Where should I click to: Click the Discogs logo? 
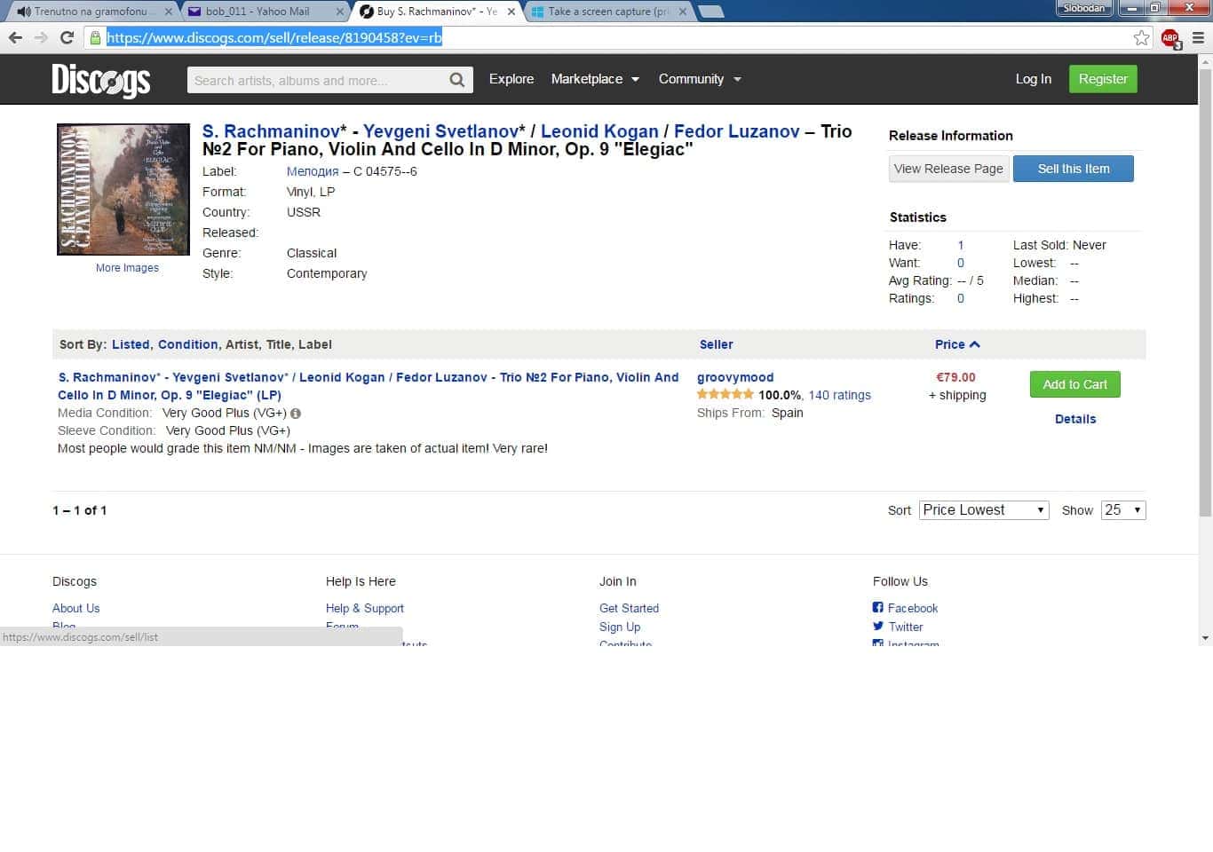click(101, 79)
